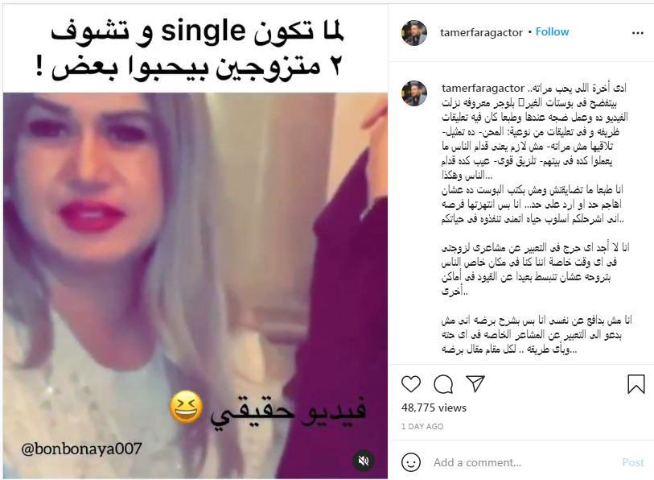Image resolution: width=654 pixels, height=480 pixels.
Task: Click the @bonbonaya007 watermark on video
Action: pos(81,449)
